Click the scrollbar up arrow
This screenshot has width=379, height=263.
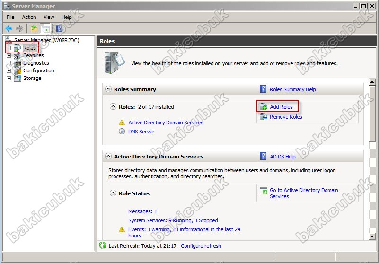point(372,82)
